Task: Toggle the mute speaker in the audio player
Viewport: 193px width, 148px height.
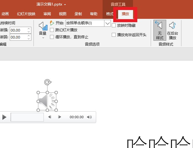Action: point(89,117)
